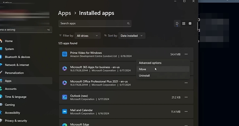Click the 54.4 MB size value

pos(175,54)
